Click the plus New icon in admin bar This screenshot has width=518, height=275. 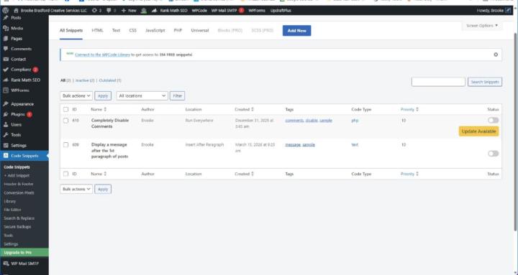tap(124, 11)
